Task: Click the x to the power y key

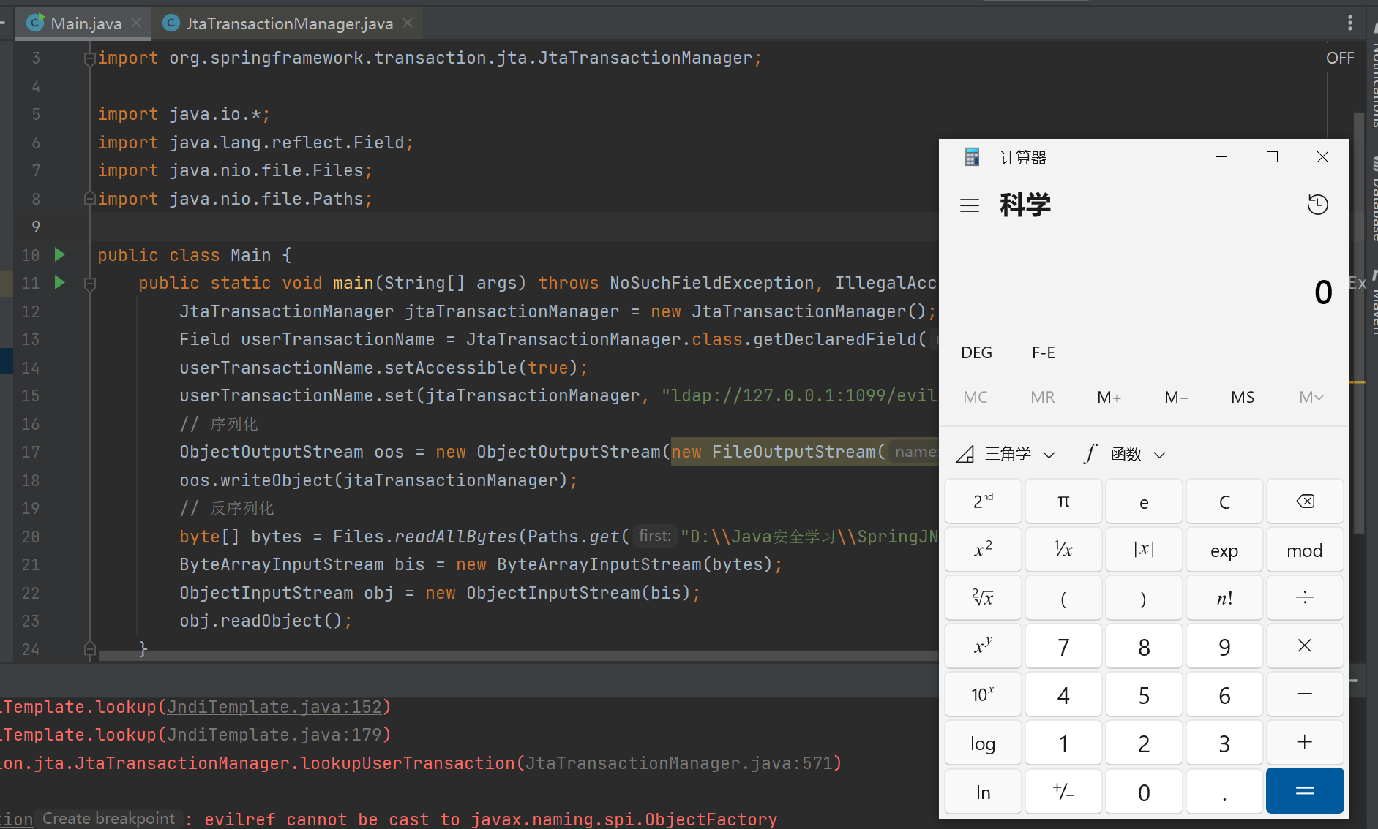Action: (x=983, y=646)
